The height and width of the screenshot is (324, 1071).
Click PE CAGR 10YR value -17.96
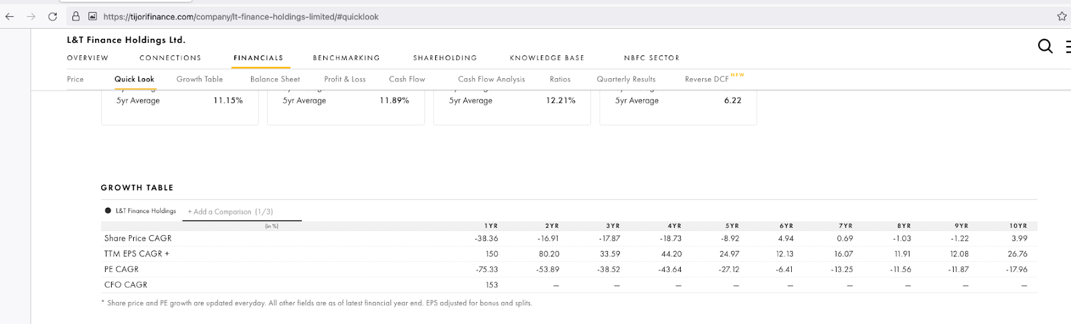click(1016, 269)
